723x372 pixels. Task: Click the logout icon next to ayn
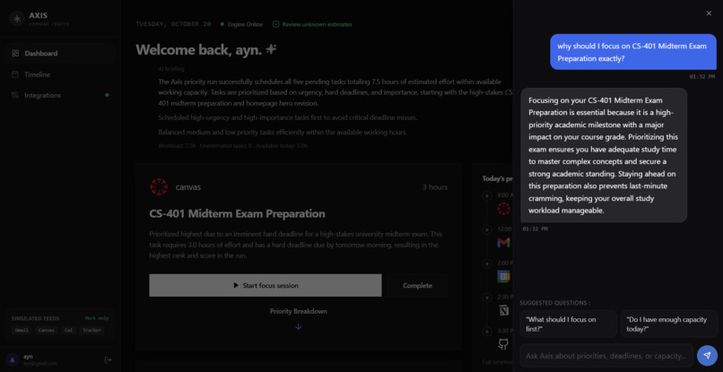click(x=109, y=359)
